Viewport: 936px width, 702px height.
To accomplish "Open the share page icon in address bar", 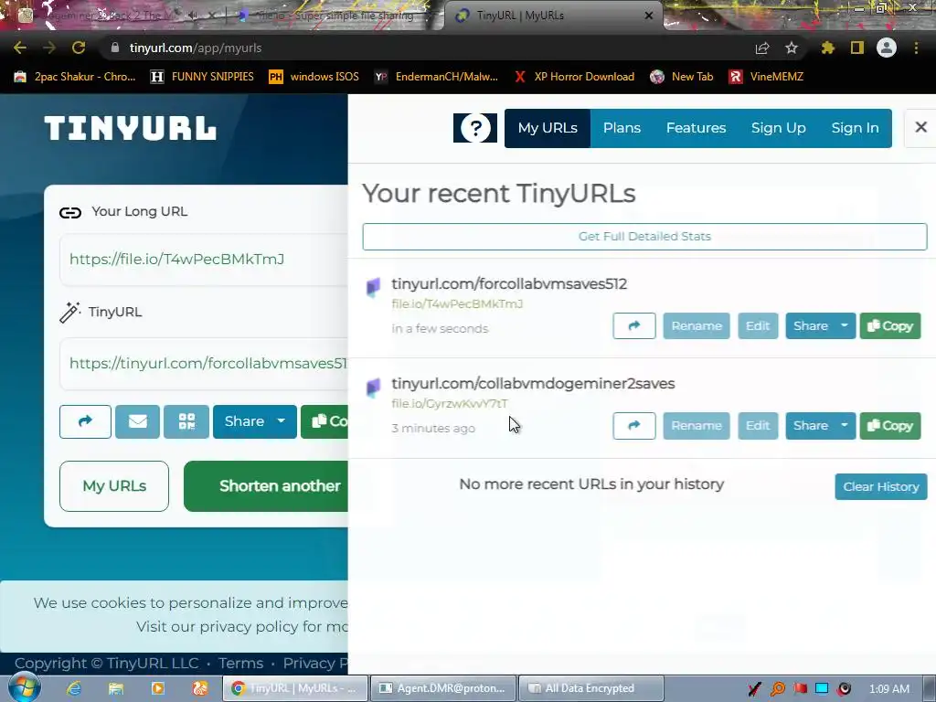I will 761,48.
